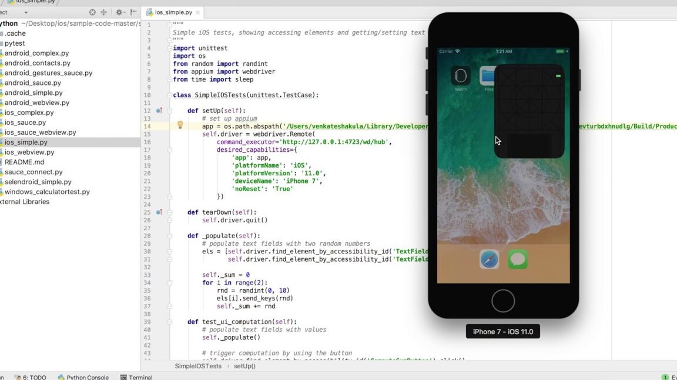Click setUp() in the breadcrumb bar
677x380 pixels.
coord(245,366)
